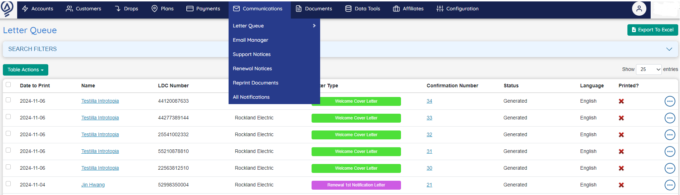The height and width of the screenshot is (195, 680).
Task: Sort by Status column header
Action: coord(511,86)
